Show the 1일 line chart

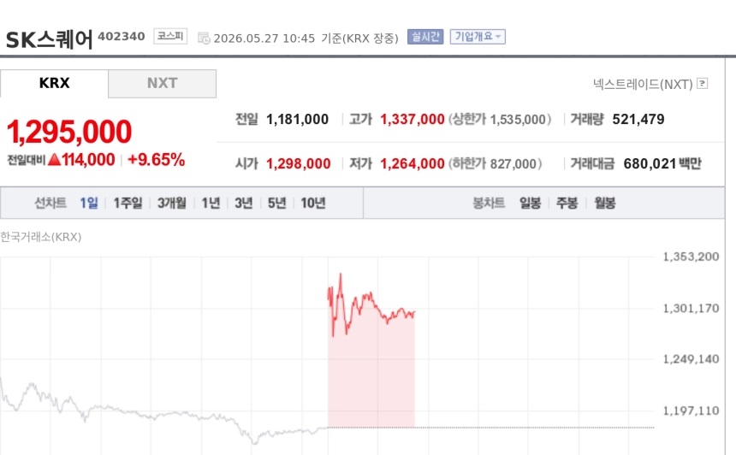pos(89,203)
